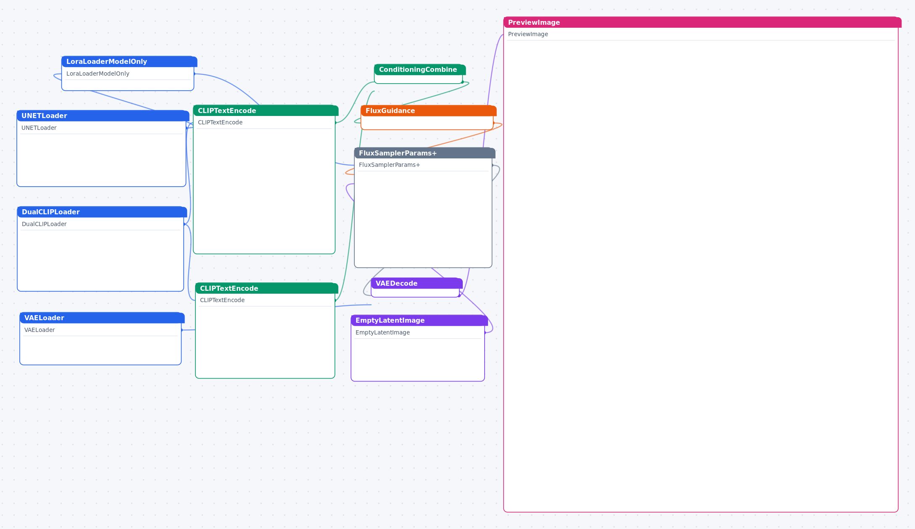This screenshot has width=915, height=529.
Task: Select the EmptyLatentImage node header
Action: pyautogui.click(x=419, y=320)
